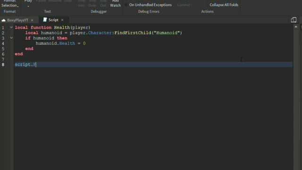Toggle On Unhandled Exceptions break option
The width and height of the screenshot is (302, 170).
[150, 5]
